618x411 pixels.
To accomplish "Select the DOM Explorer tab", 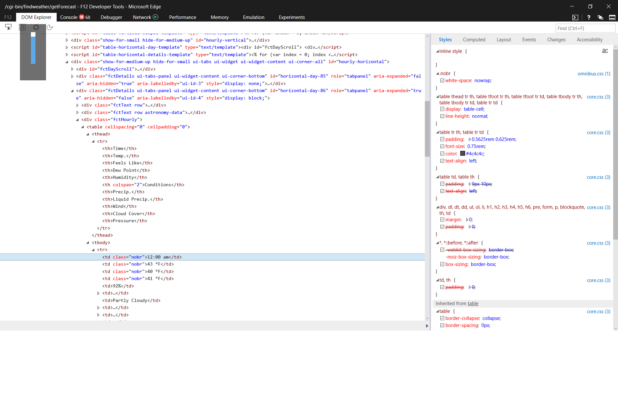I will point(36,17).
